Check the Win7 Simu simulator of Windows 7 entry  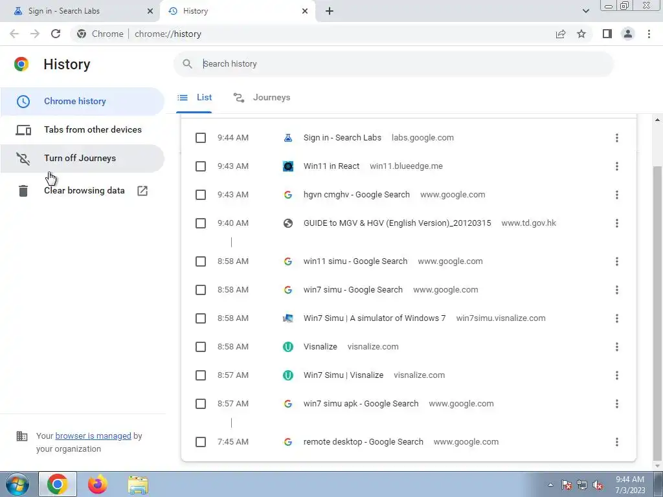pyautogui.click(x=201, y=318)
